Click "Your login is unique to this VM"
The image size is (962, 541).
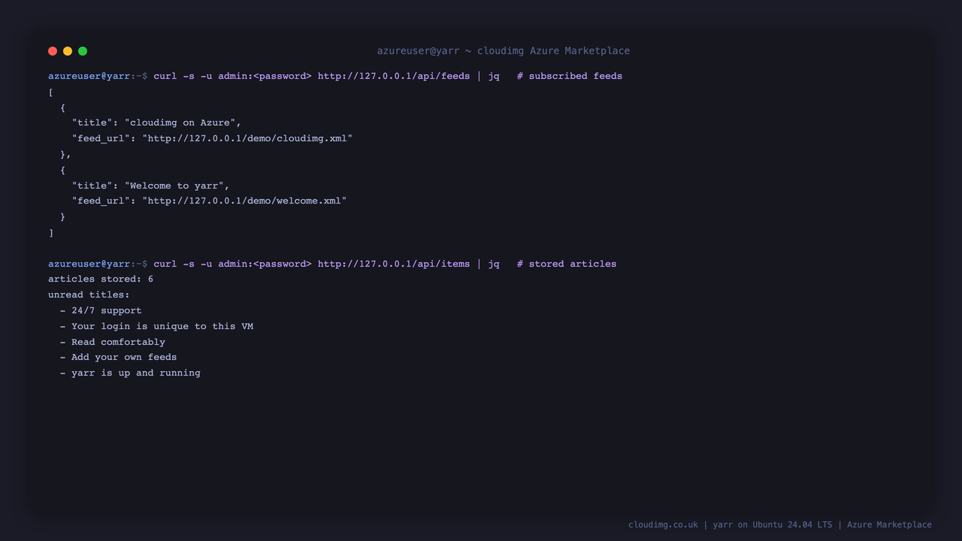click(x=156, y=326)
